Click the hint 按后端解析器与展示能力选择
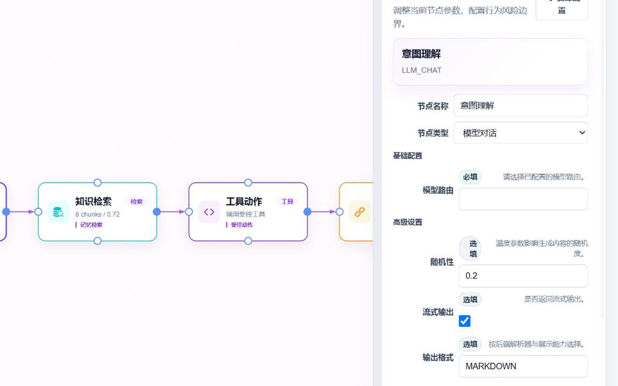This screenshot has width=618, height=386. pyautogui.click(x=536, y=344)
